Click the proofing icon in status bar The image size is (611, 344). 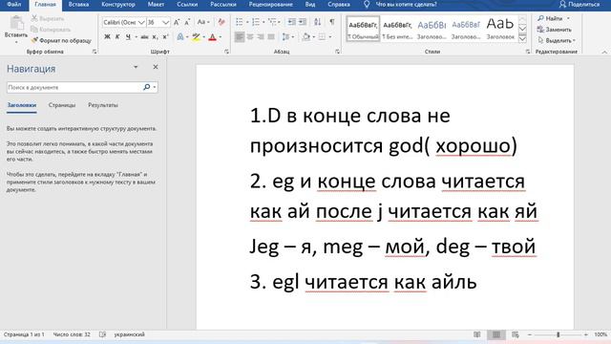[102, 334]
